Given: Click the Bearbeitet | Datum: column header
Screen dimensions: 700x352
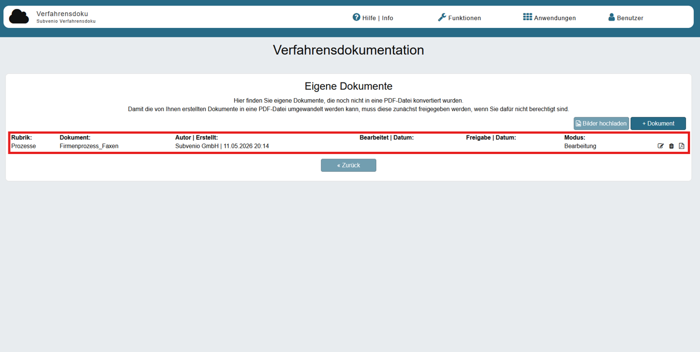Looking at the screenshot, I should [386, 137].
